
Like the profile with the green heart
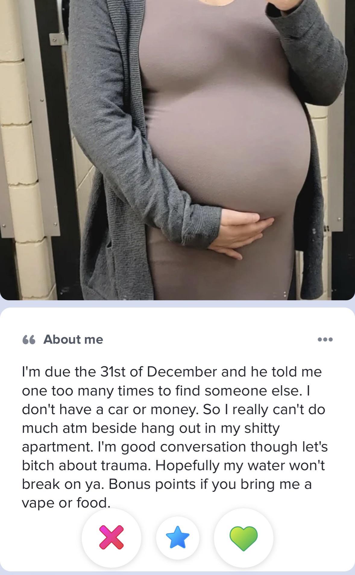[x=243, y=537]
